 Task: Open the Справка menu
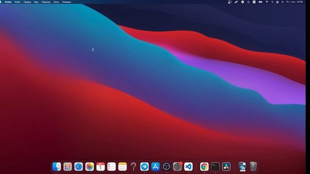[x=66, y=2]
